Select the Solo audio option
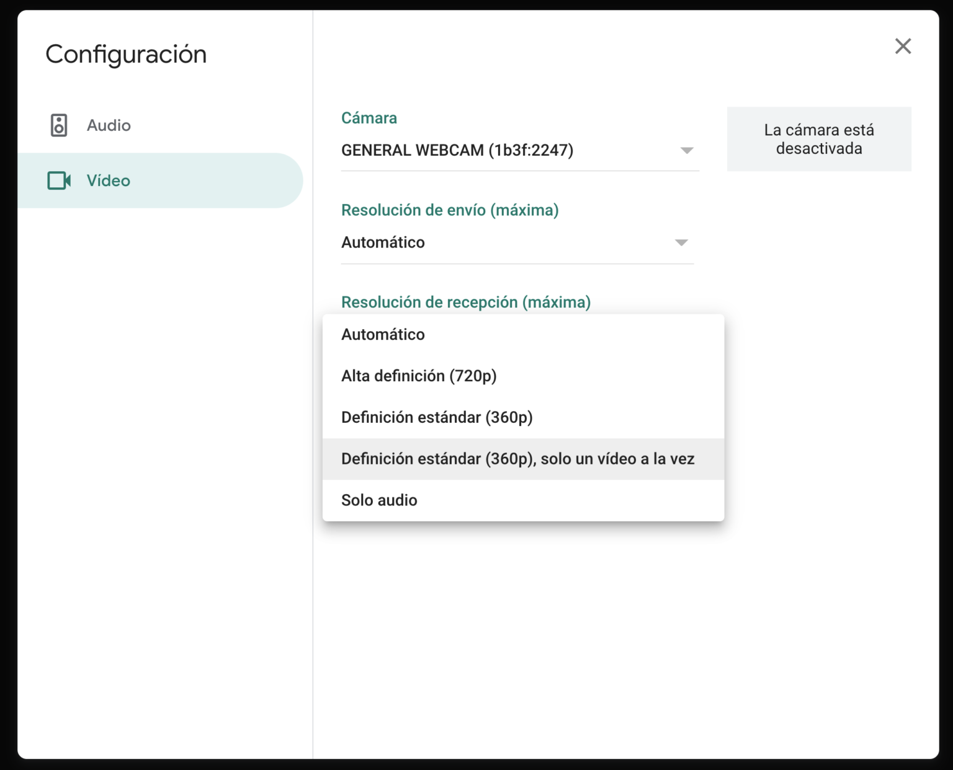Viewport: 953px width, 770px height. click(523, 500)
